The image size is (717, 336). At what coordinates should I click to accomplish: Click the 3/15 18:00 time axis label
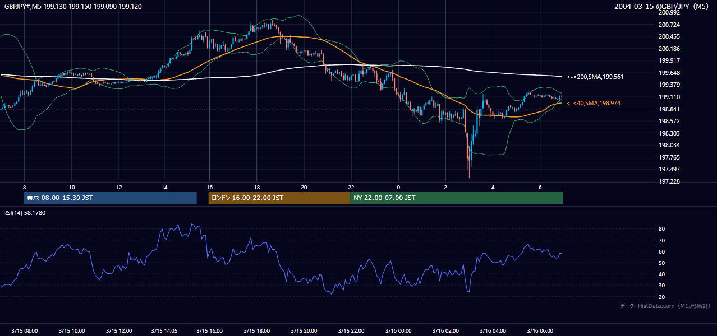click(x=256, y=331)
